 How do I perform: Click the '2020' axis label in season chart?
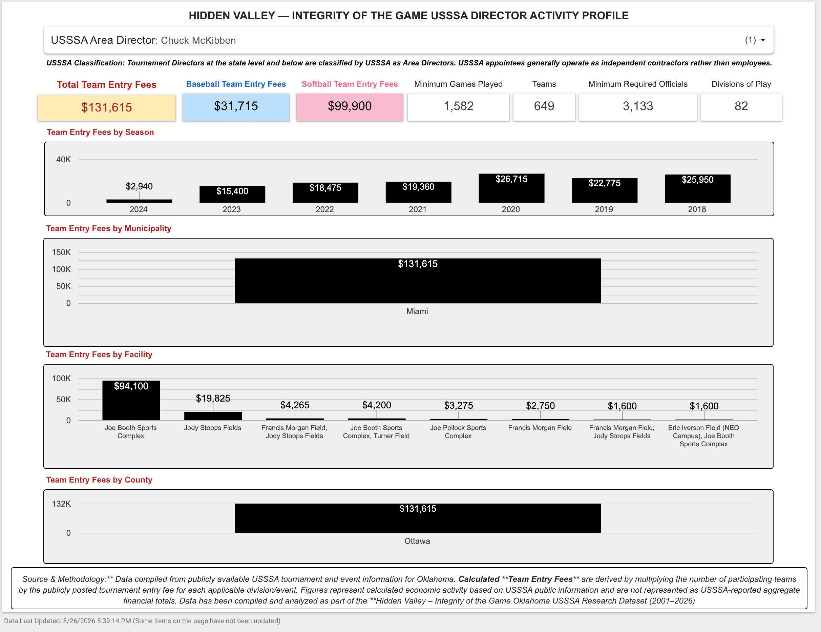coord(511,209)
